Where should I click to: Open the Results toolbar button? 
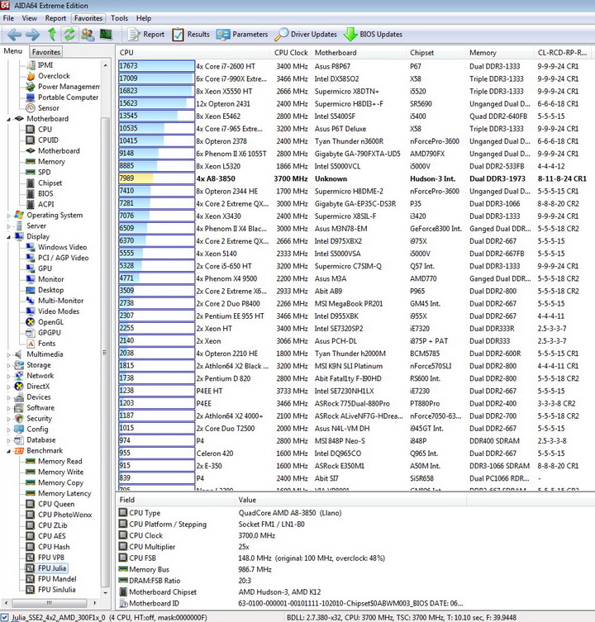191,35
